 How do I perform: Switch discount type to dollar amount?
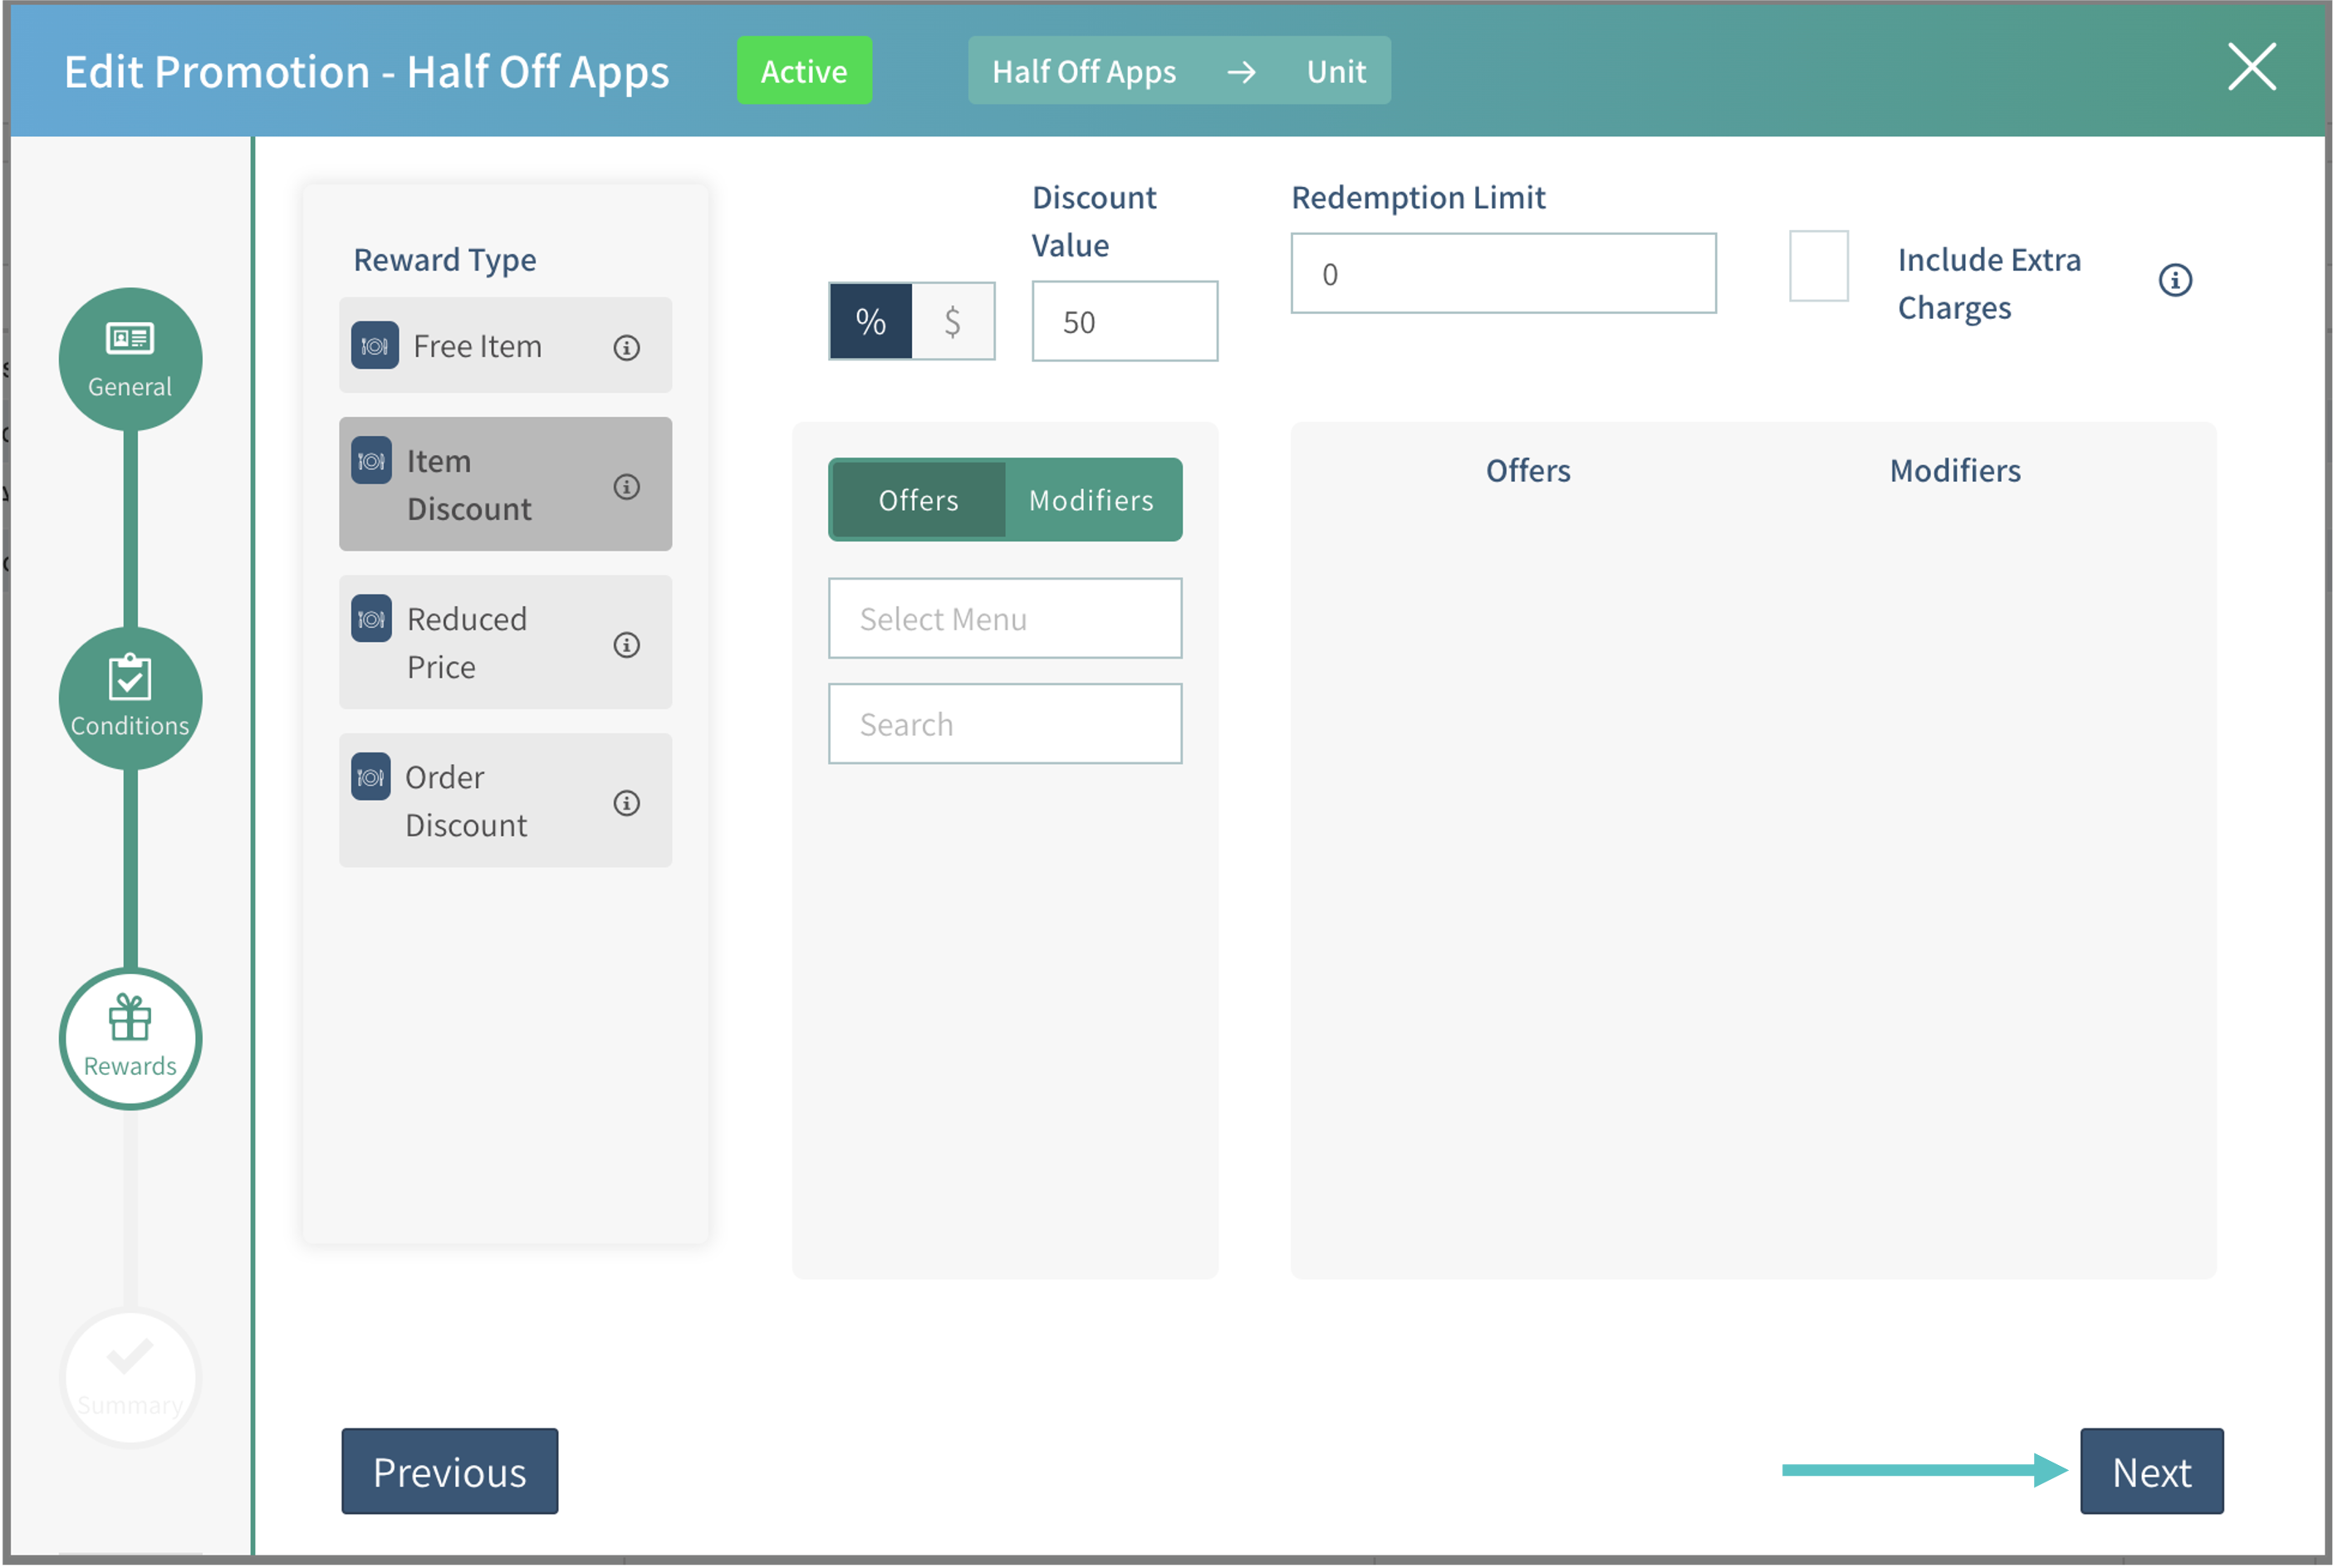(953, 321)
